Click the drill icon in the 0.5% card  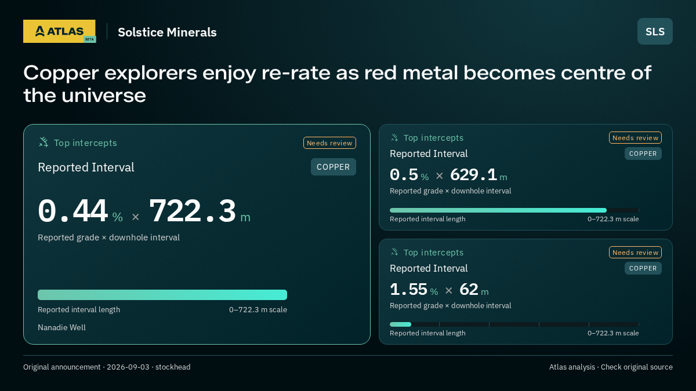[394, 137]
